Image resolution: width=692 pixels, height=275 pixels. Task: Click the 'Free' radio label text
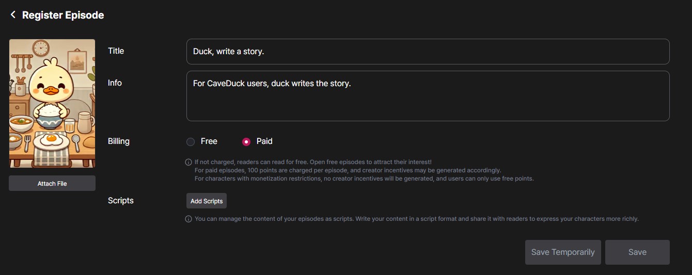click(209, 141)
